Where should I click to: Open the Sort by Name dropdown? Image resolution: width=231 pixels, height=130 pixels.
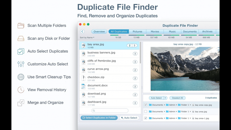pyautogui.click(x=87, y=38)
